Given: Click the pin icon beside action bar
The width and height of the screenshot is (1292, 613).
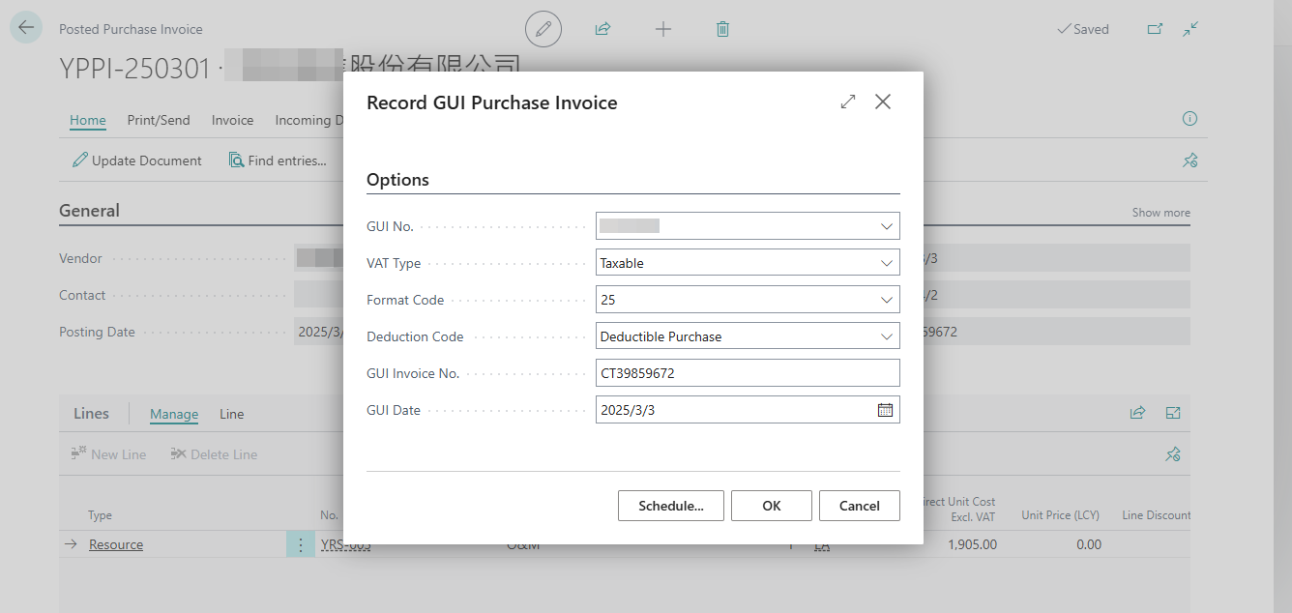Looking at the screenshot, I should pos(1190,161).
